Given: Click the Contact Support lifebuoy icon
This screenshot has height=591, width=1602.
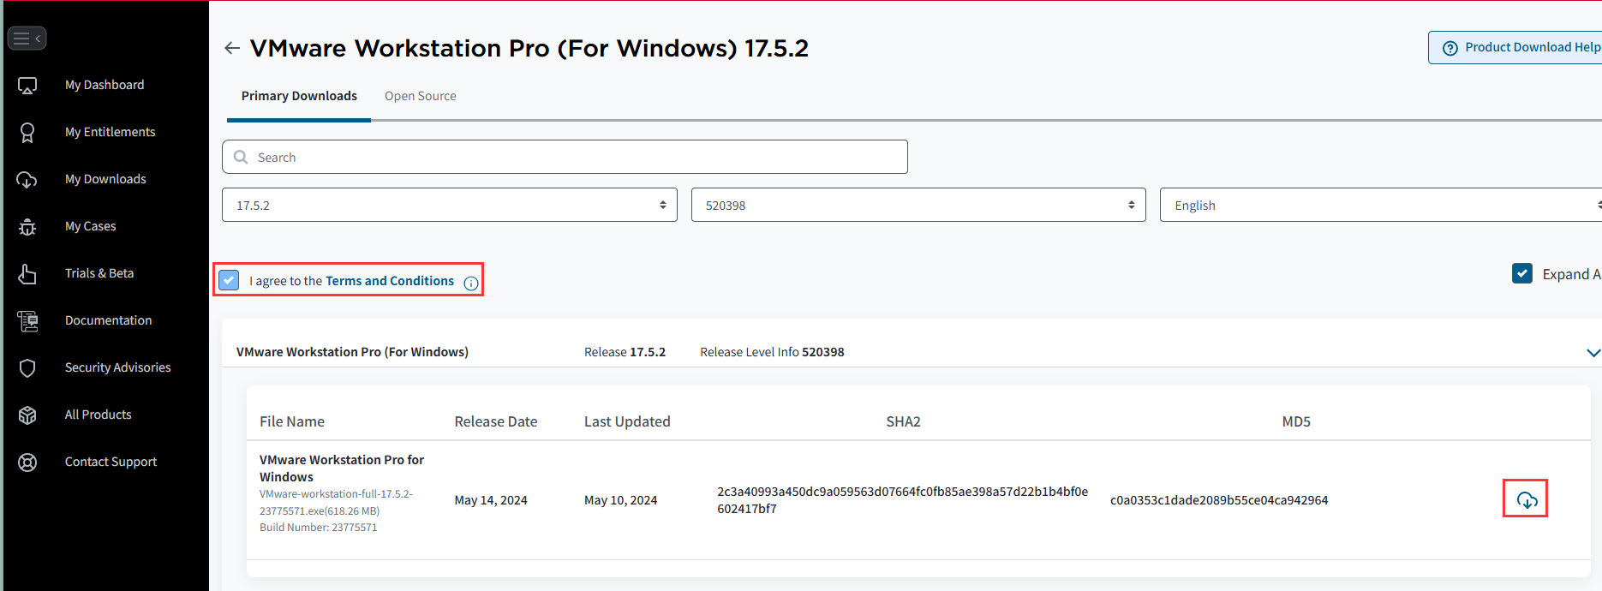Looking at the screenshot, I should pyautogui.click(x=27, y=463).
